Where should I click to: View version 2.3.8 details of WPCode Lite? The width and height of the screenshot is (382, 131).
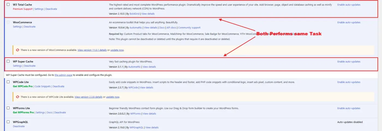[88, 97]
